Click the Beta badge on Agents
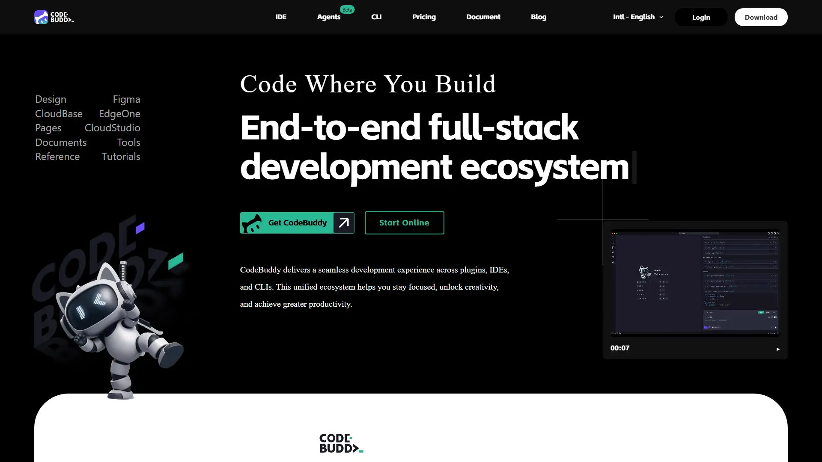Viewport: 822px width, 462px height. coord(347,9)
